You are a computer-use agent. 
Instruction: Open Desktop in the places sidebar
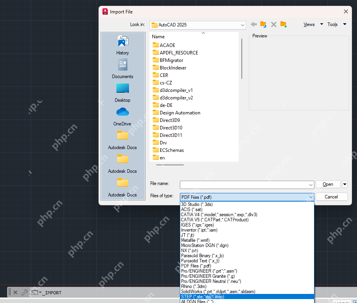123,93
